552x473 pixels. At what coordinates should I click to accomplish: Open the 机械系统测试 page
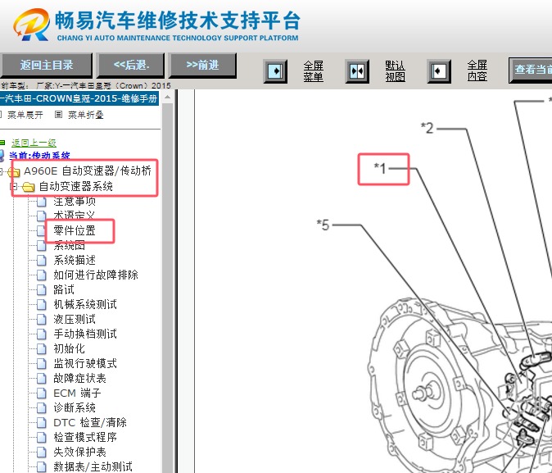coord(85,304)
